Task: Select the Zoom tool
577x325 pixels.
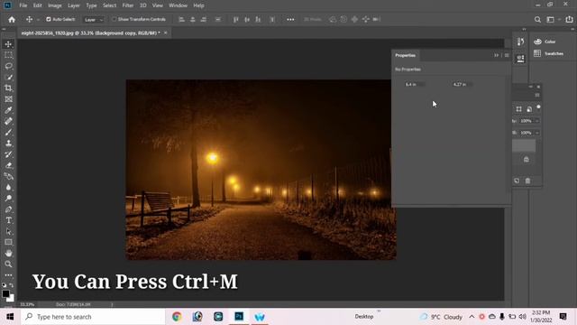Action: click(x=8, y=265)
